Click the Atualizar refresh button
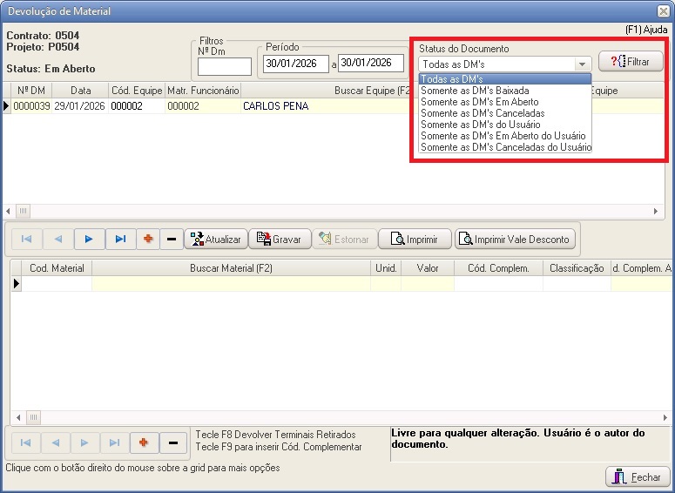Viewport: 675px width, 493px height. (x=214, y=240)
